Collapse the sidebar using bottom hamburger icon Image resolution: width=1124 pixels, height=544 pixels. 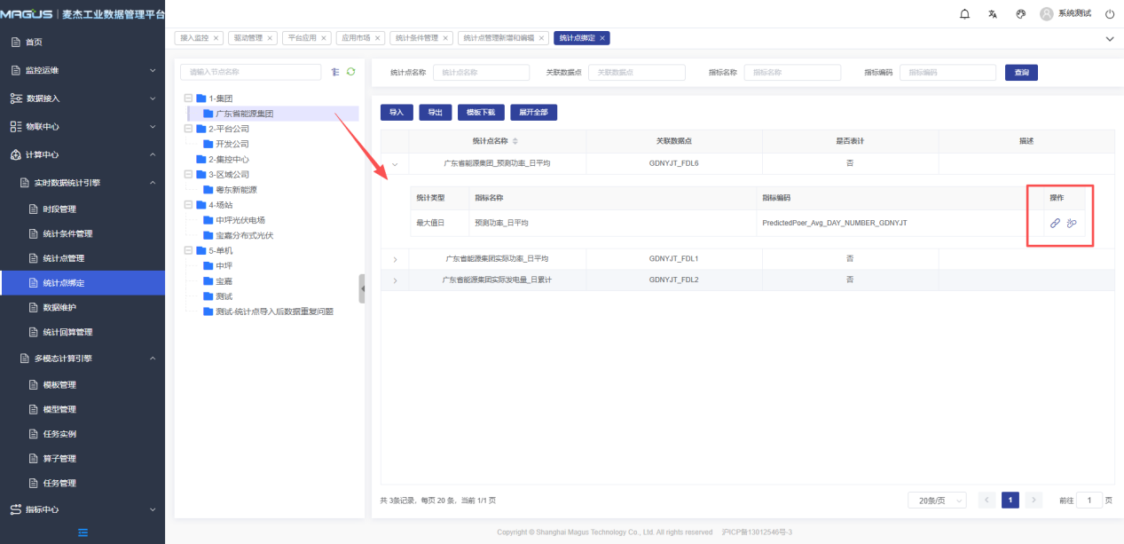83,532
